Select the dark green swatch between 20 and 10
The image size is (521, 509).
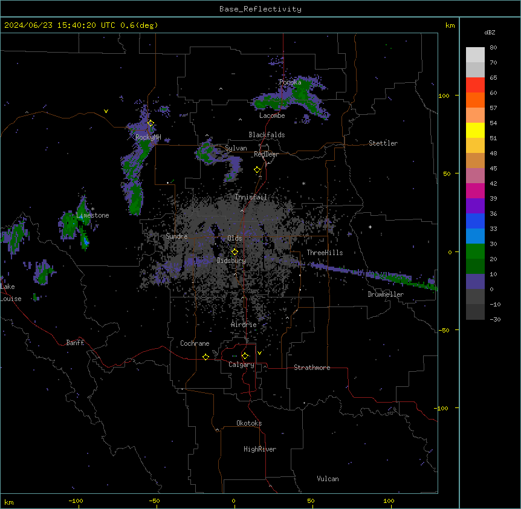tap(475, 267)
